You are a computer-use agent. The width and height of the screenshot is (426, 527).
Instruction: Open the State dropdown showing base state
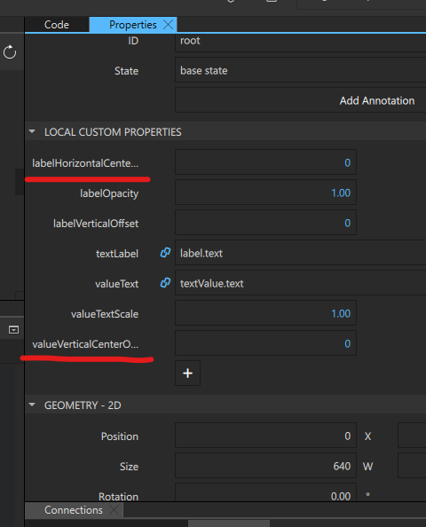(300, 70)
